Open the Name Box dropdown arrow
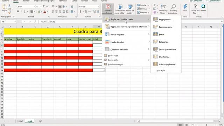The width and height of the screenshot is (224, 126). [x=15, y=22]
